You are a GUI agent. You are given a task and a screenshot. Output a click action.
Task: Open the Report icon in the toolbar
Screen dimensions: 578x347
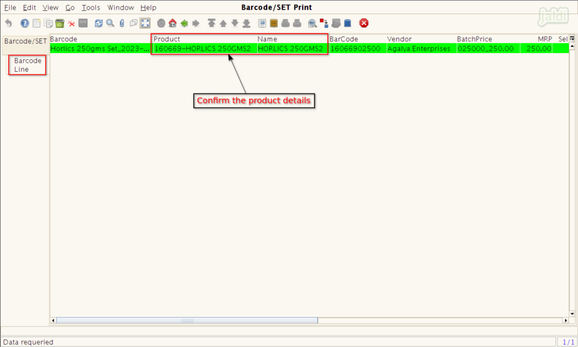coord(262,23)
